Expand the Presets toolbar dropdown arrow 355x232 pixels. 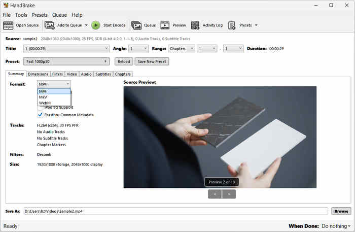pyautogui.click(x=256, y=25)
